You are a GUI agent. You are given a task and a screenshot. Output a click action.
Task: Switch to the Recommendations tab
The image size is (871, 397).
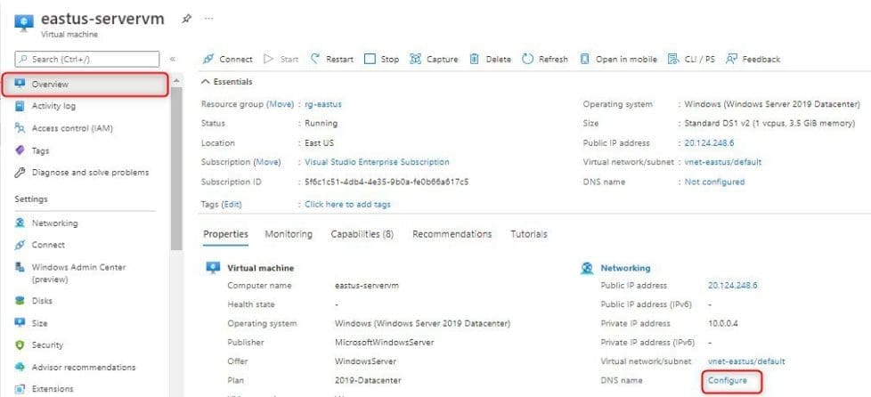(x=452, y=234)
